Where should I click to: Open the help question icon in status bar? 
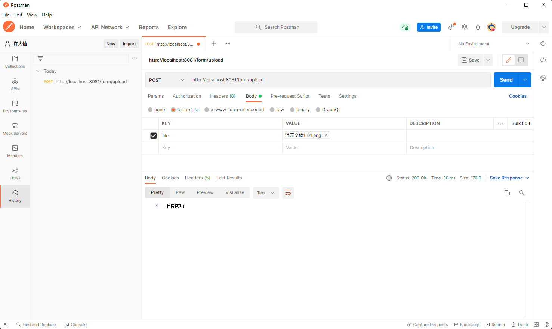[x=547, y=325]
